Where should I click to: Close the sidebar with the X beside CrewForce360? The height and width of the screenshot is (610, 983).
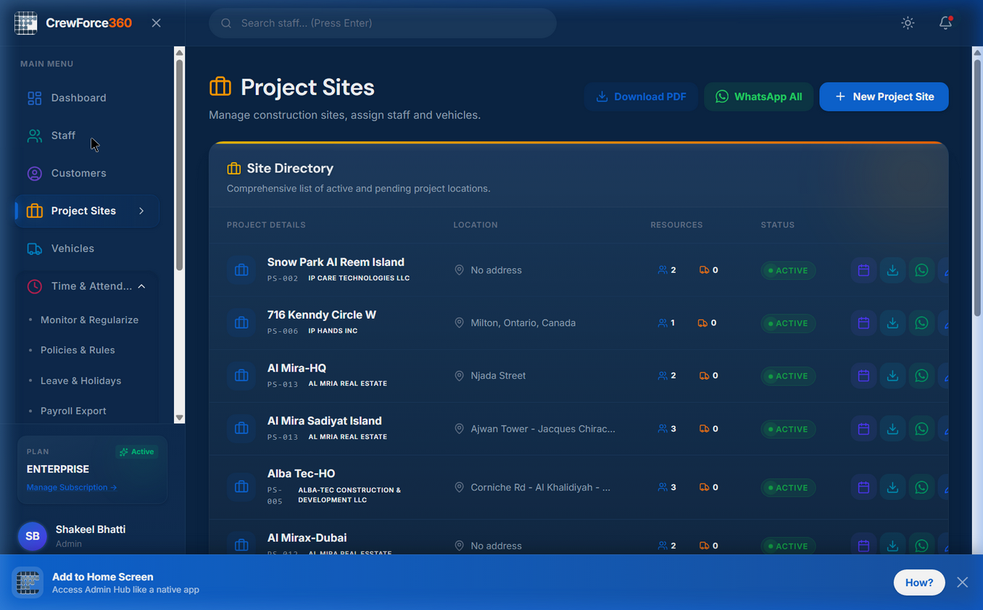pos(156,23)
